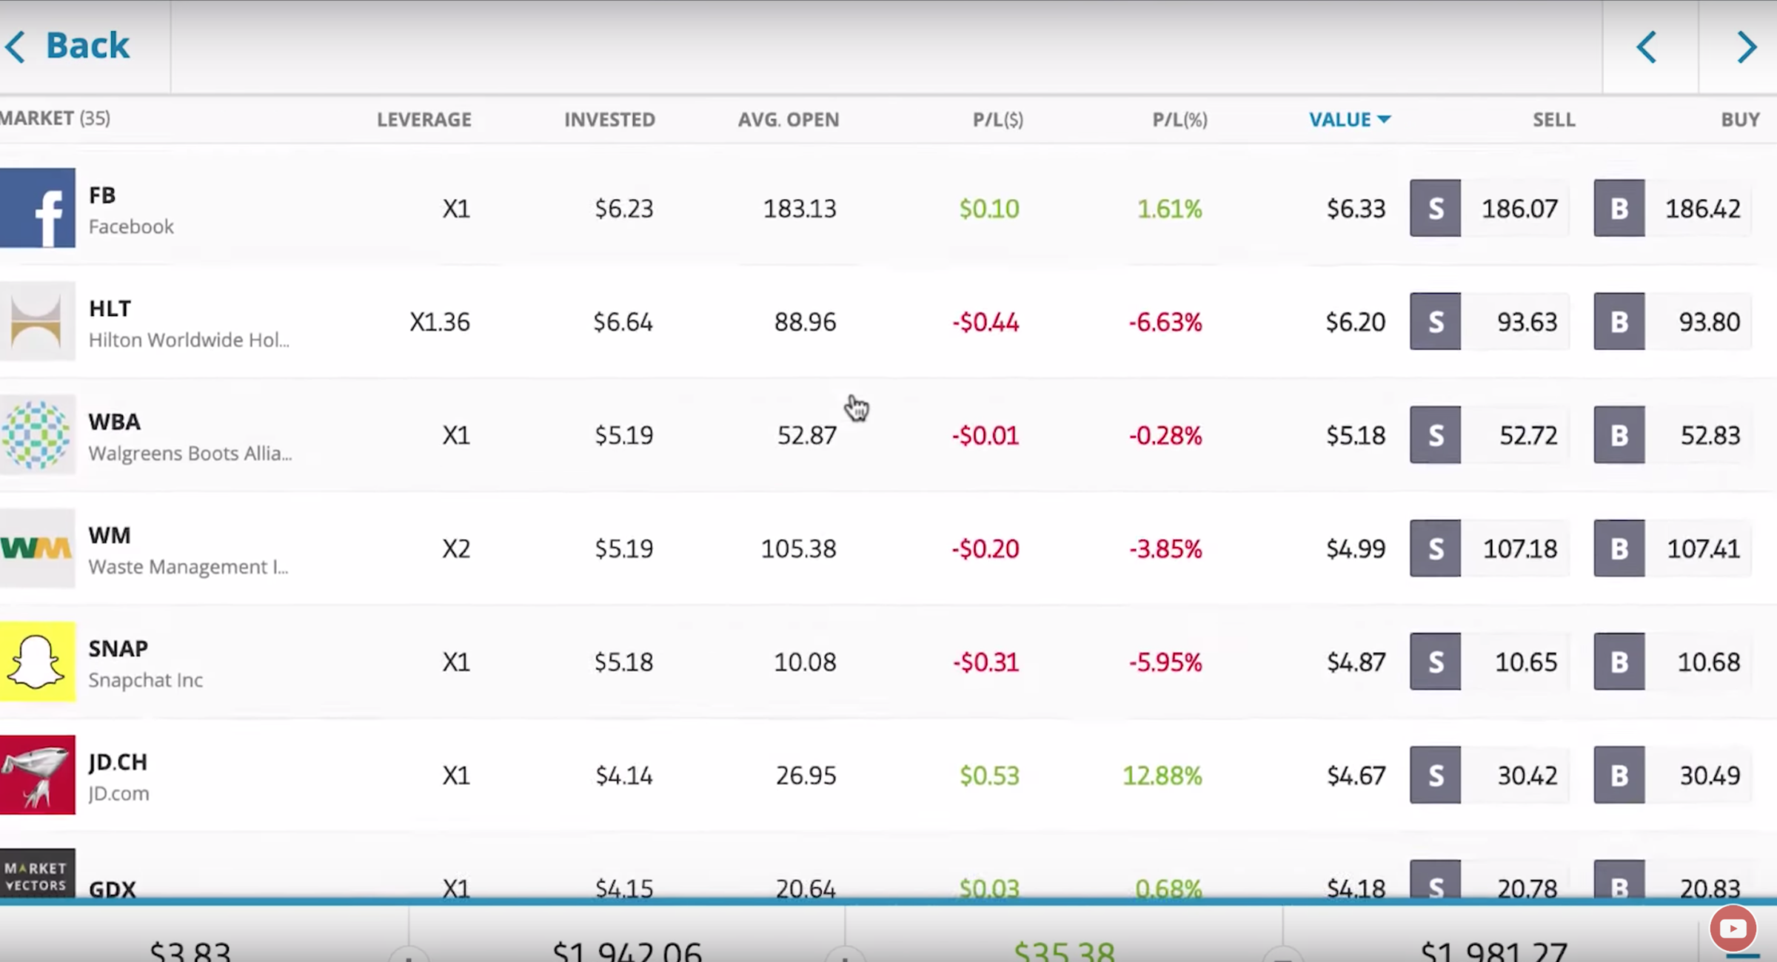Click the blue progress bar above the summary
1777x962 pixels.
coord(888,904)
